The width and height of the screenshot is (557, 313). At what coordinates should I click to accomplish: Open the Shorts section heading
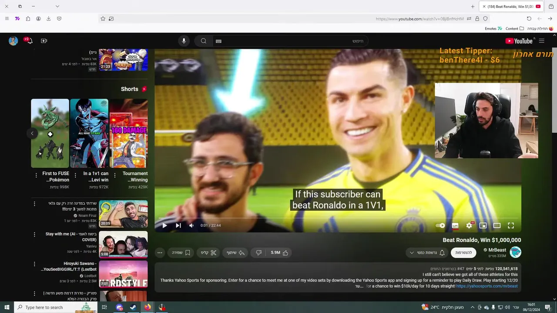click(x=134, y=89)
